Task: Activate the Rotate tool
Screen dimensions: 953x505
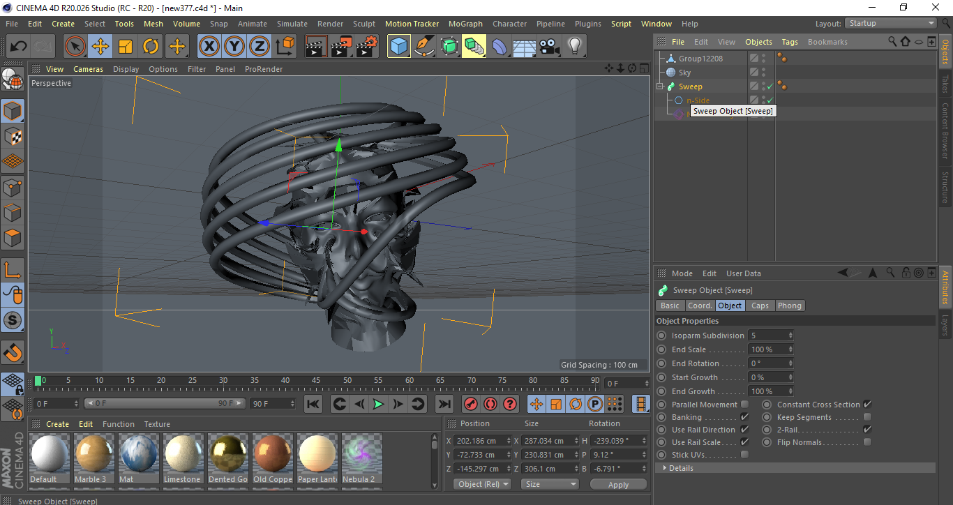Action: pyautogui.click(x=151, y=47)
